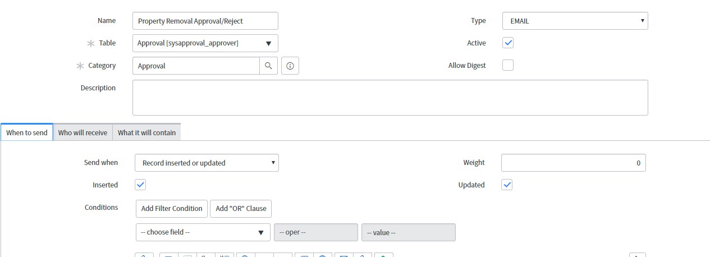Open the oper condition dropdown

coord(315,232)
